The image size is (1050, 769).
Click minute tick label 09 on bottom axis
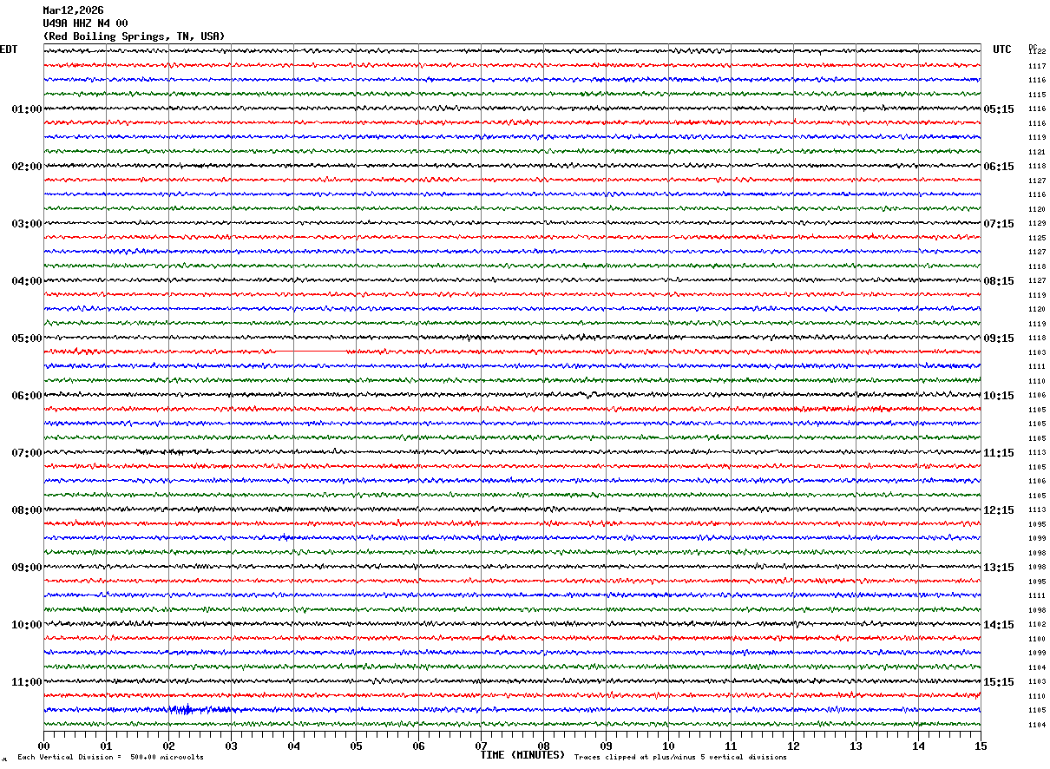(x=606, y=746)
